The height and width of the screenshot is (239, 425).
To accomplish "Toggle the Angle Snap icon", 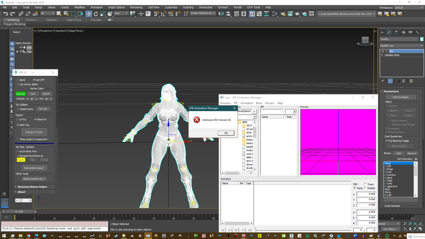I will (163, 14).
